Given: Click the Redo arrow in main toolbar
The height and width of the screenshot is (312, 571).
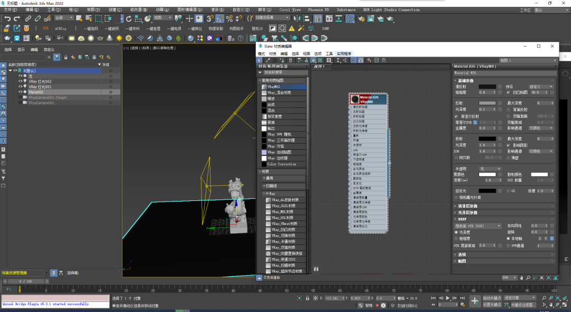Looking at the screenshot, I should pos(17,19).
